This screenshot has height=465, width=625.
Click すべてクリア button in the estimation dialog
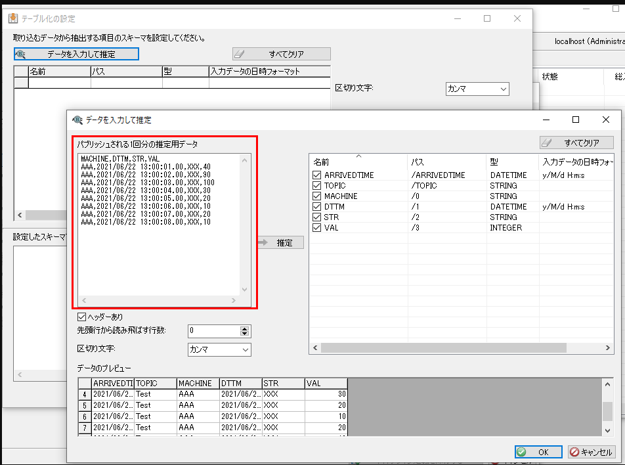pos(576,143)
